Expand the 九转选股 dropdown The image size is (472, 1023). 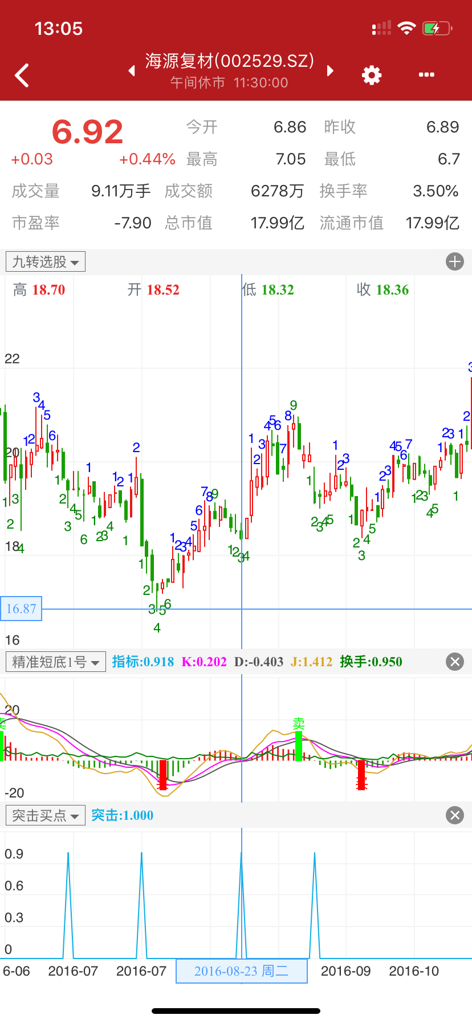click(x=46, y=262)
